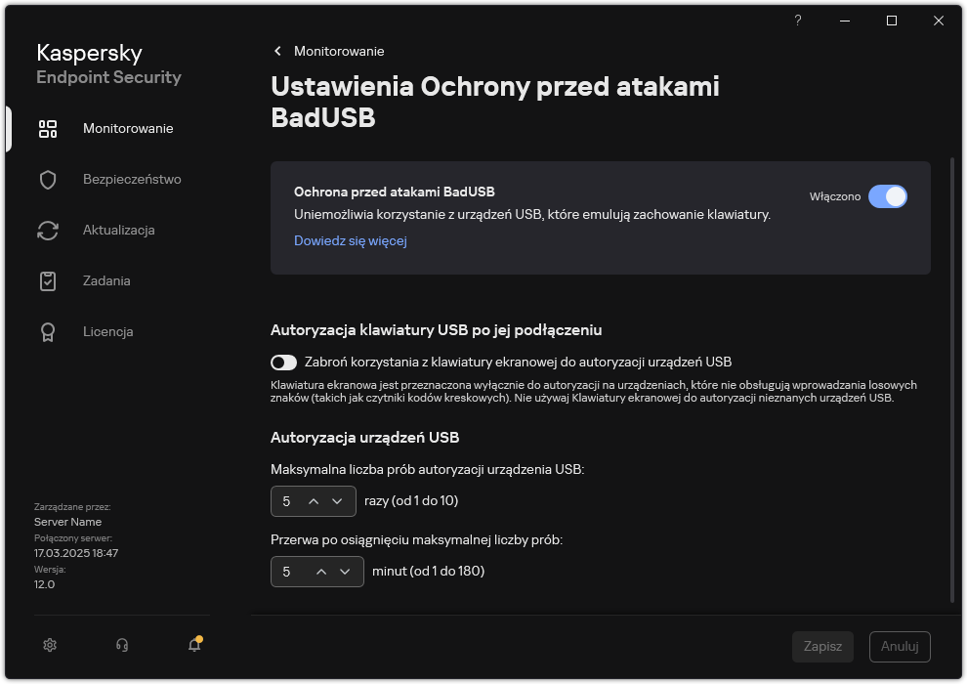The image size is (967, 684).
Task: Cancel changes using Anuluj
Action: click(900, 646)
